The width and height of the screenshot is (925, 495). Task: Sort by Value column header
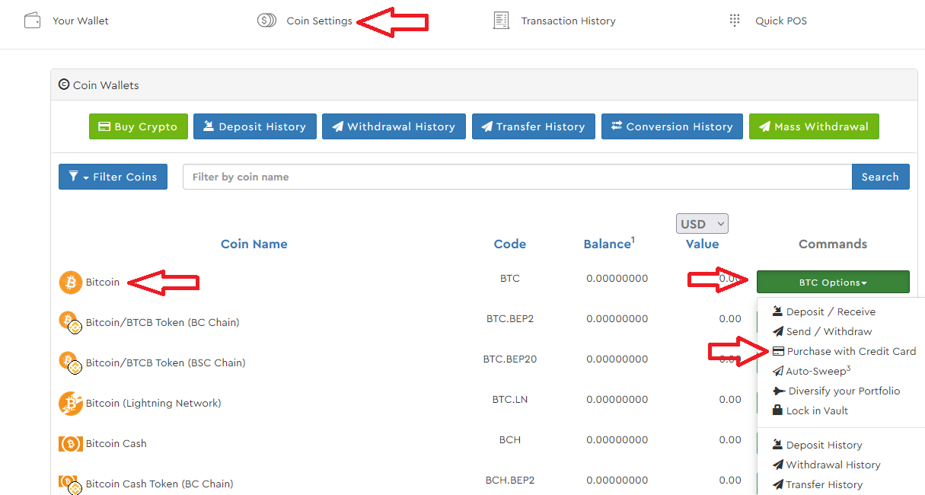(702, 244)
